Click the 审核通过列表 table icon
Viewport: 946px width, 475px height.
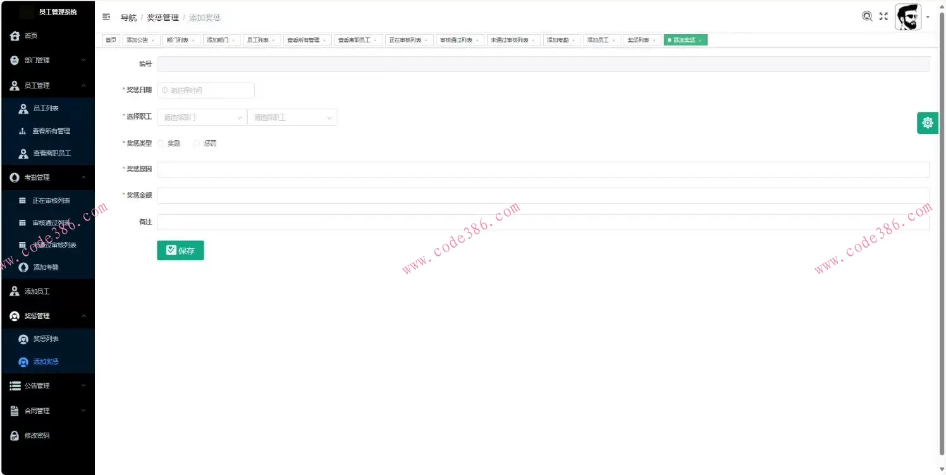click(23, 223)
